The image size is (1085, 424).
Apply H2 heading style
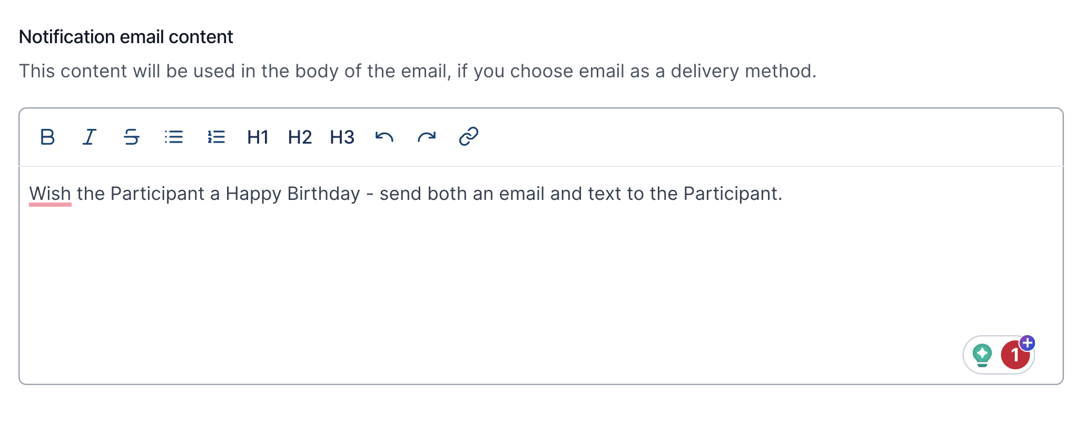click(x=300, y=137)
